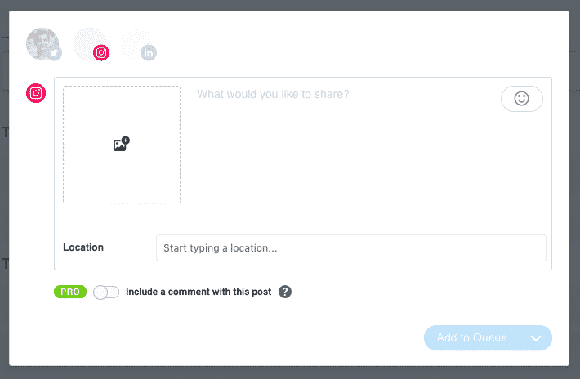Viewport: 580px width, 379px height.
Task: Click the 'Include a comment with this post' label
Action: [200, 292]
